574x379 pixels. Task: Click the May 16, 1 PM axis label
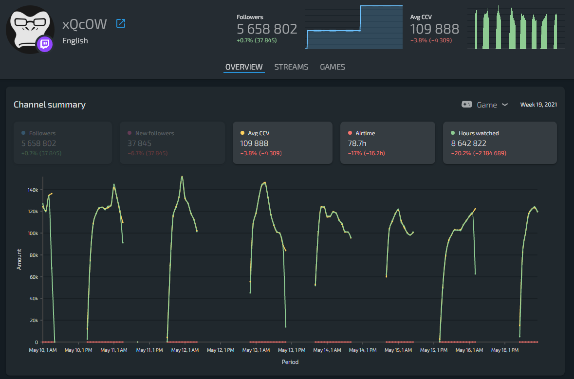505,350
